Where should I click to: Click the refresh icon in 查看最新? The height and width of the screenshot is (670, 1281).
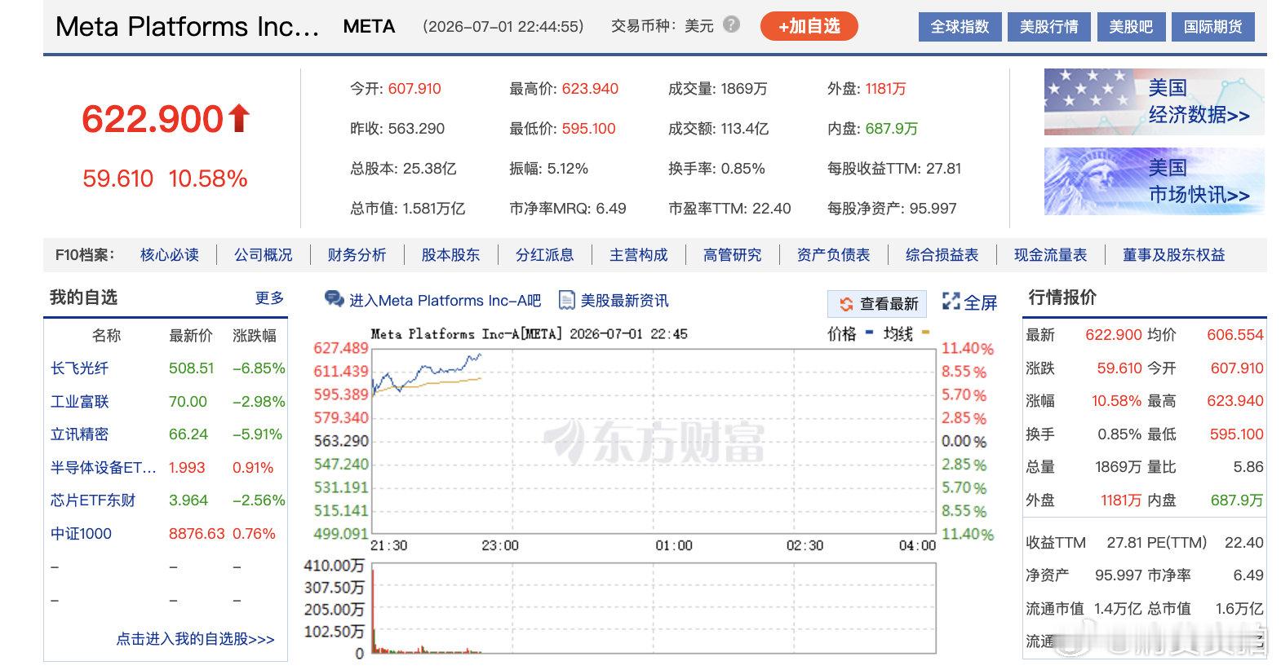846,304
